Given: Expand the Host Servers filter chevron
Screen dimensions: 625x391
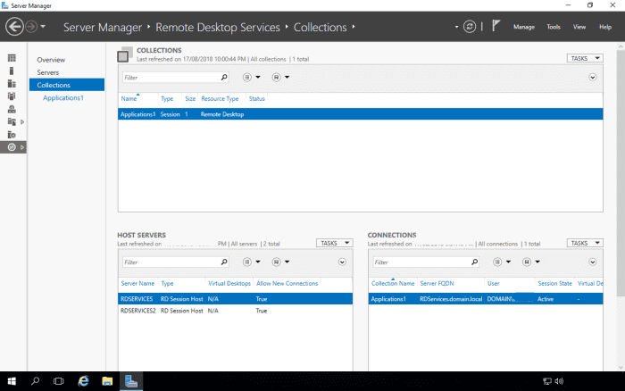Looking at the screenshot, I should pyautogui.click(x=342, y=262).
